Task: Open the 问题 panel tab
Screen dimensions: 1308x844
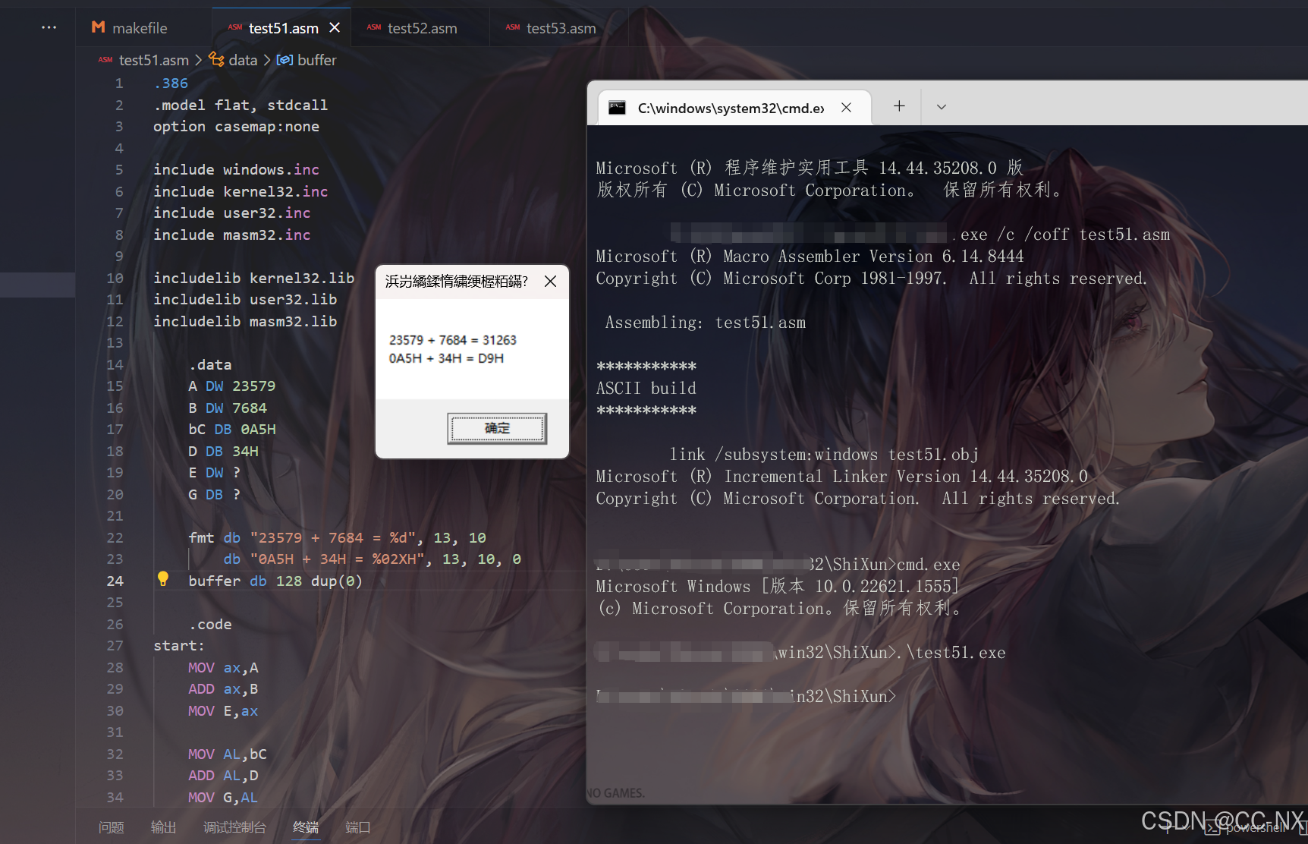Action: click(112, 827)
